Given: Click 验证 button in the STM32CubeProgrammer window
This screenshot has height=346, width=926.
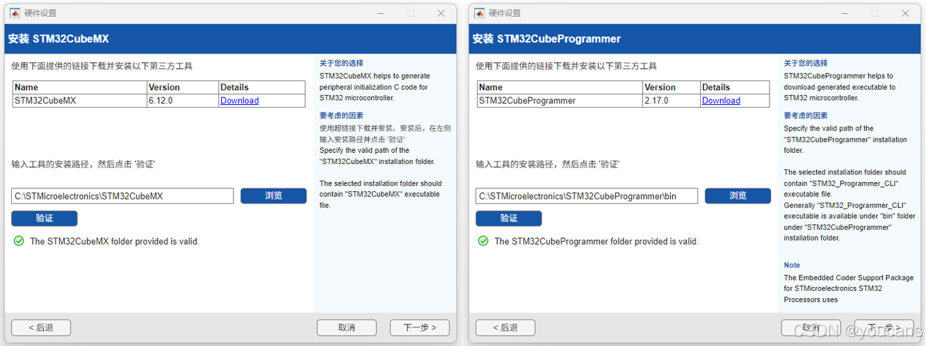Looking at the screenshot, I should [x=509, y=218].
